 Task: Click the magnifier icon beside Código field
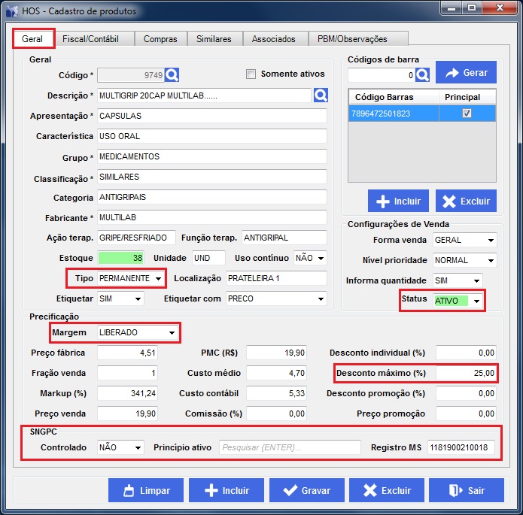[172, 74]
